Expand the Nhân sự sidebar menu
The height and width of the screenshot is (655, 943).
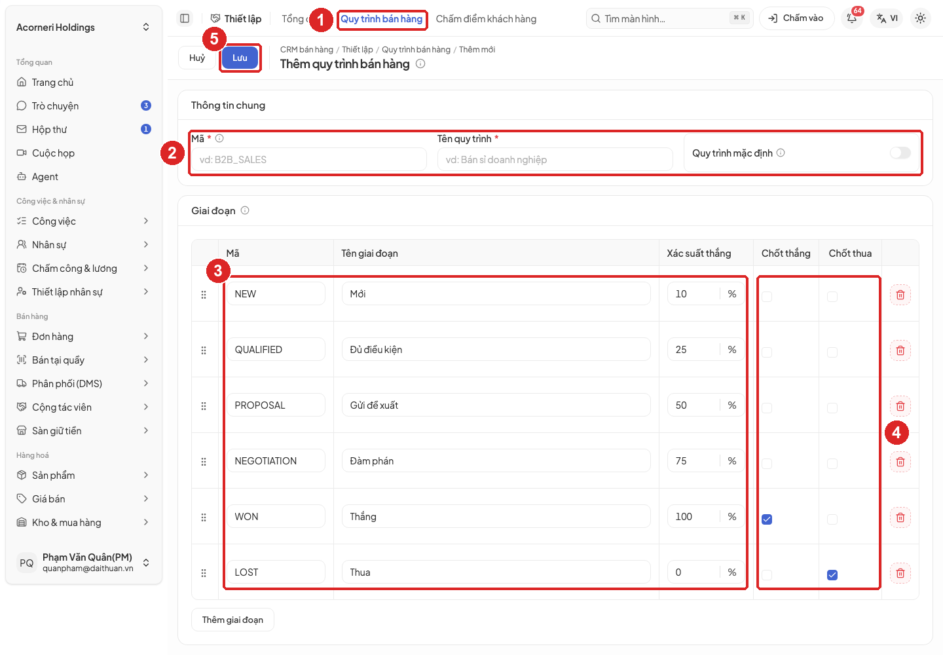pyautogui.click(x=84, y=244)
